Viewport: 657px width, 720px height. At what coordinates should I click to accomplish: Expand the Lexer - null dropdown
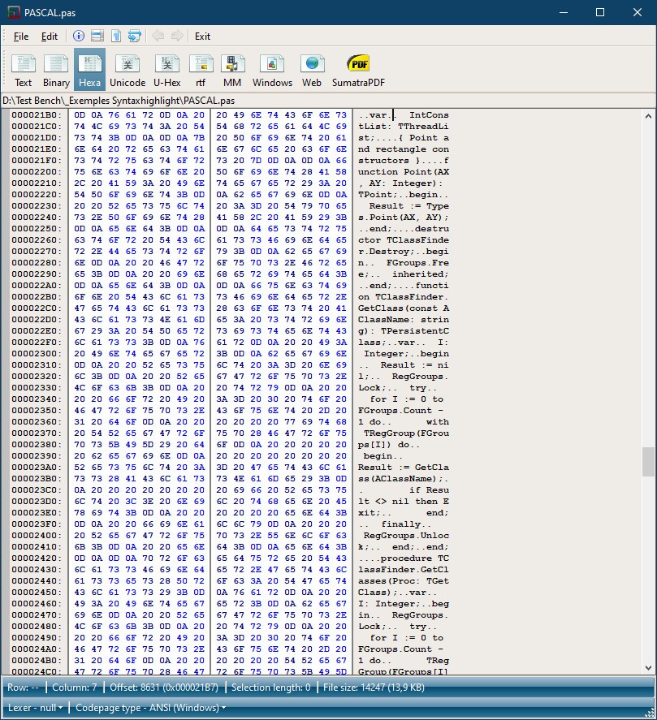[36, 708]
